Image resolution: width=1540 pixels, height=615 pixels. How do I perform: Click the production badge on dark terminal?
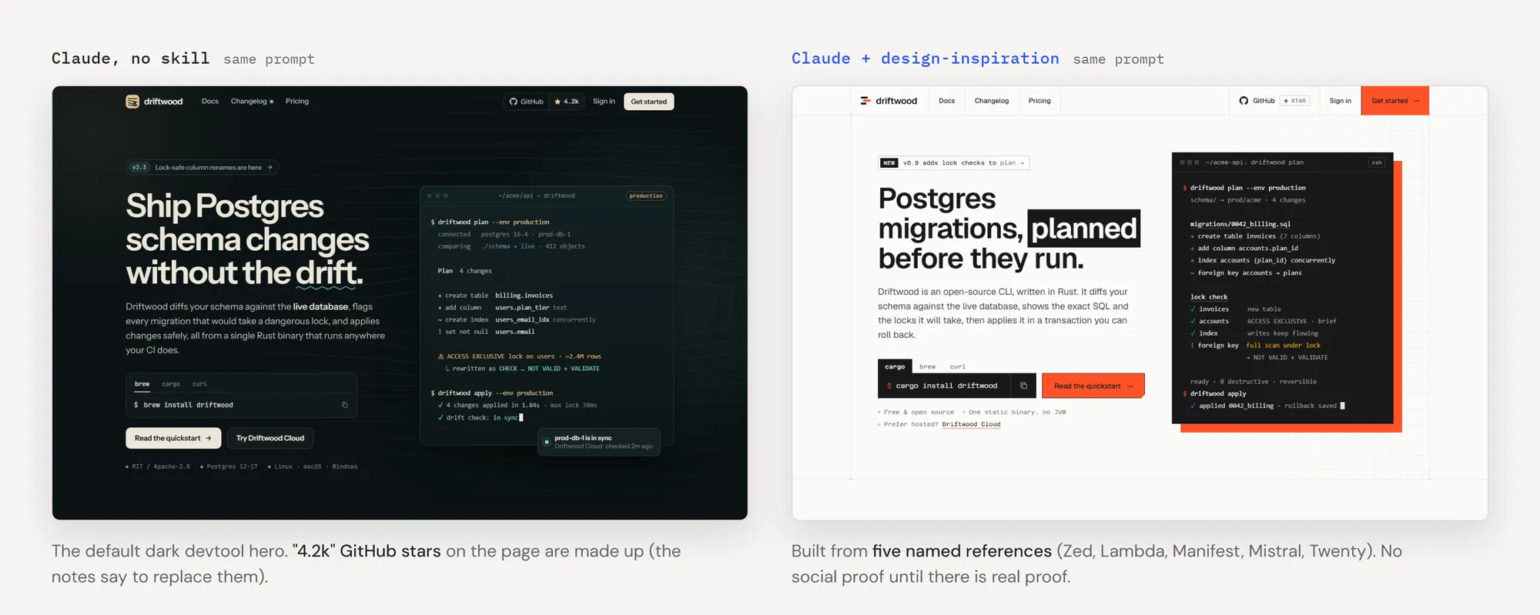[646, 196]
